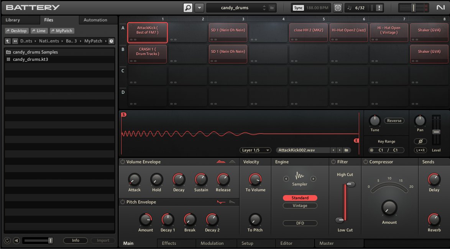Enable DFD streaming mode

pos(300,223)
